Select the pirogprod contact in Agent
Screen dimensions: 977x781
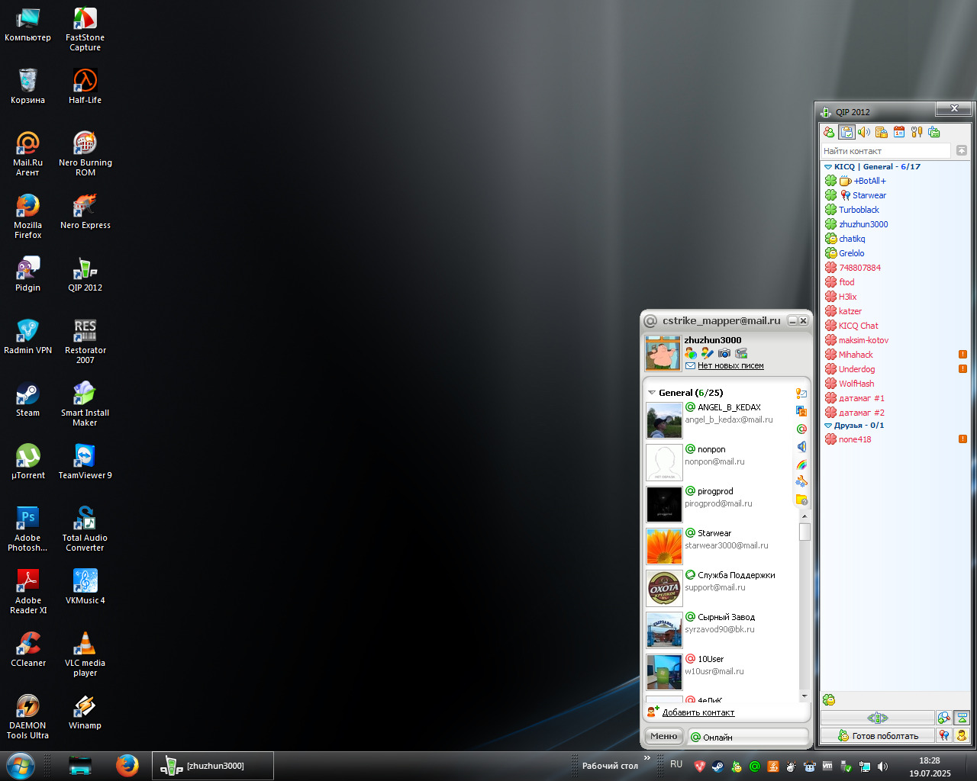[719, 504]
